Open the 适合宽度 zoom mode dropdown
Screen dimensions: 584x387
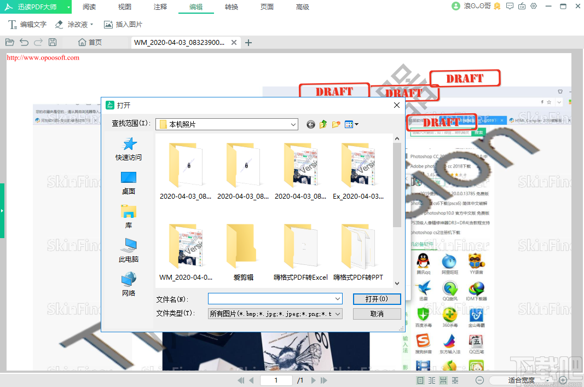coord(549,379)
